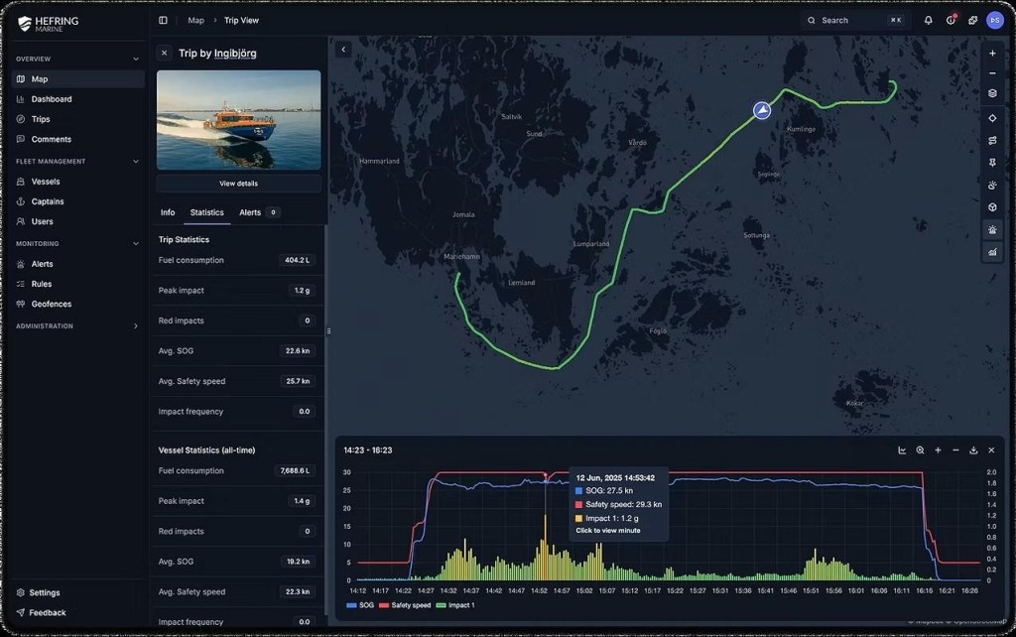This screenshot has height=637, width=1016.
Task: Toggle the SOG series in chart legend
Action: click(360, 605)
